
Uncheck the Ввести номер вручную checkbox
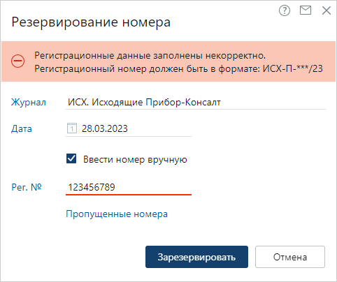pos(71,159)
